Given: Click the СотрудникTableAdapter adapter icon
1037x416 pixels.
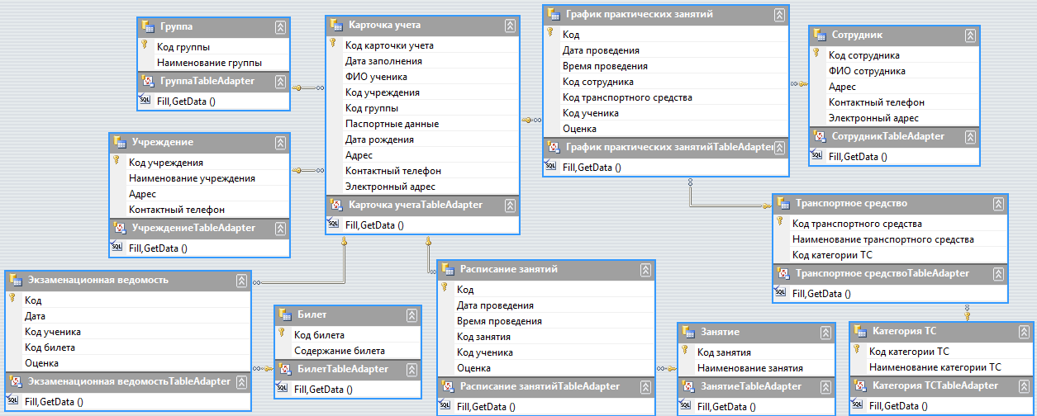Looking at the screenshot, I should tap(819, 136).
